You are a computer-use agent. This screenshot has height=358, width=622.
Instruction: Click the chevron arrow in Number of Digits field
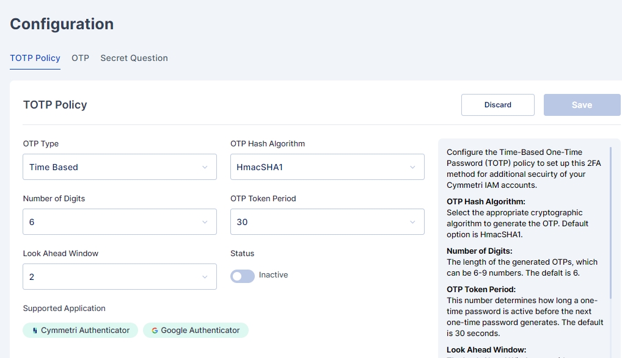pyautogui.click(x=205, y=222)
